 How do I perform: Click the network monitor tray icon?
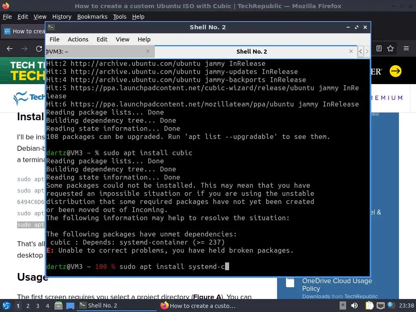(x=381, y=306)
